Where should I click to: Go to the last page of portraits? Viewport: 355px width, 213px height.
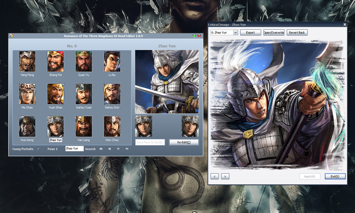pos(127,149)
